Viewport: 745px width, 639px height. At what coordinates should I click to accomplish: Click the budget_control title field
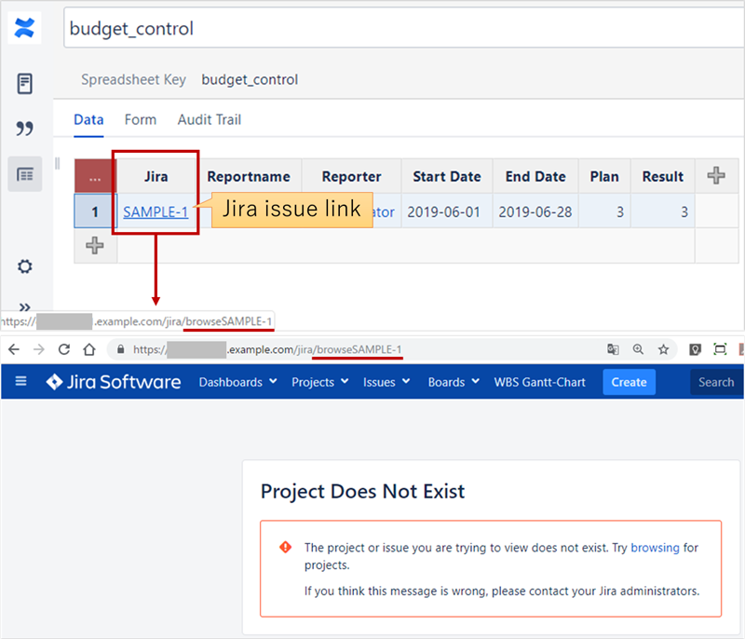pos(403,28)
